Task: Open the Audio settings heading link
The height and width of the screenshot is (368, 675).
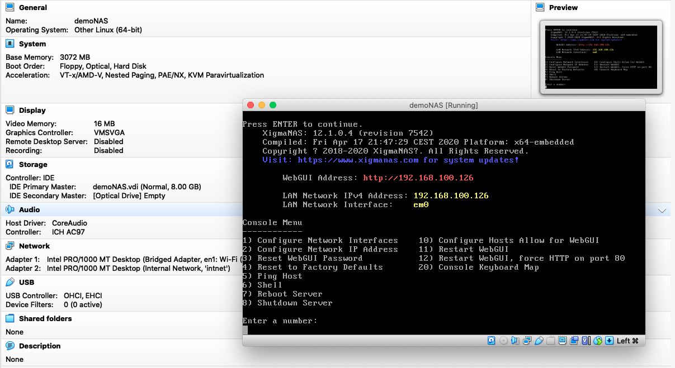Action: (x=30, y=209)
